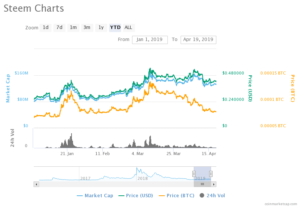Screen dimensions: 301x207
Task: Click the To date field
Action: (x=198, y=40)
